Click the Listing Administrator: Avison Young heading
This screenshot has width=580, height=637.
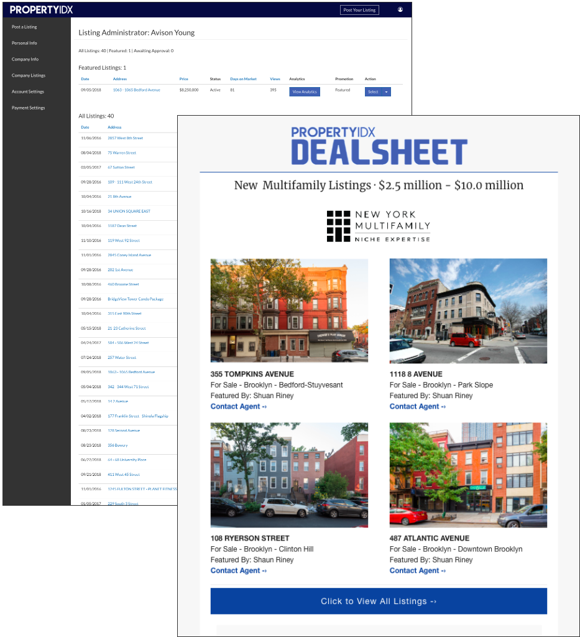coord(136,32)
